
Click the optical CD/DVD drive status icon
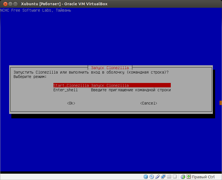pos(152,177)
